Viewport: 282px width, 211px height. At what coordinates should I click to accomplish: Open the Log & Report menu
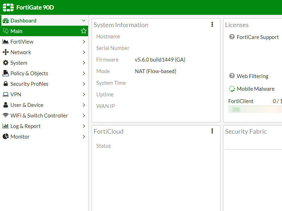coord(44,126)
